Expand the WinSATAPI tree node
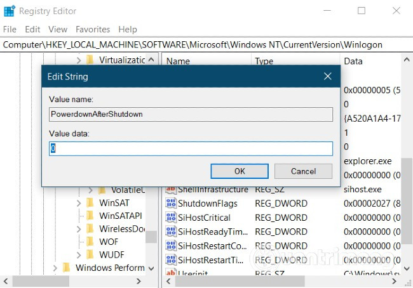The height and width of the screenshot is (288, 413). click(78, 216)
